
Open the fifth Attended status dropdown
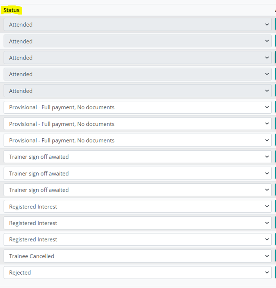click(x=137, y=91)
